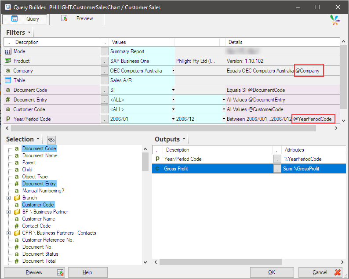Click the Outputs horizontal scrollbar
Screen dimensions: 349x279
click(221, 262)
